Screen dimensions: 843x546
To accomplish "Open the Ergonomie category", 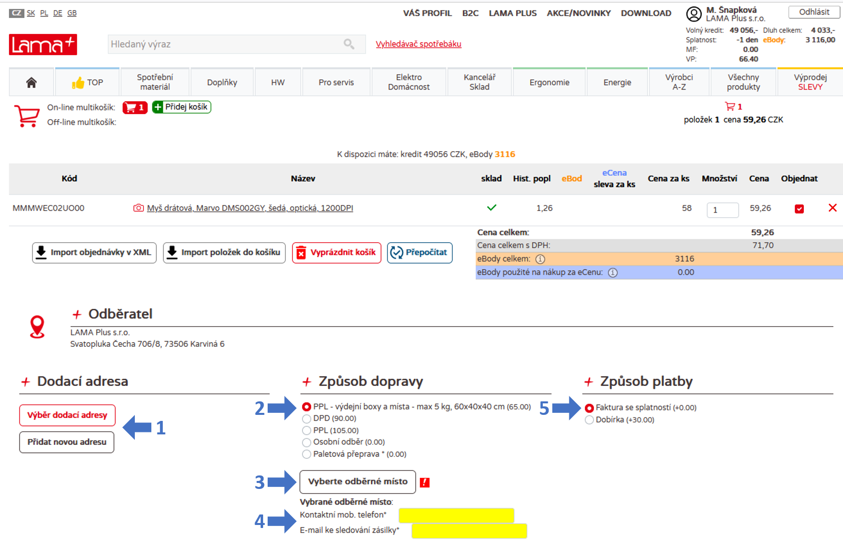I will point(549,82).
